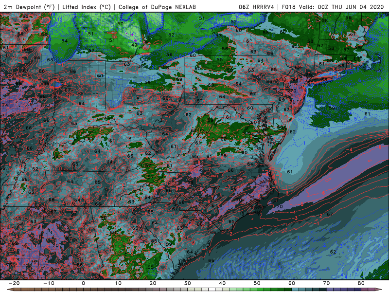Click the 20 label on the color scale

click(x=153, y=283)
